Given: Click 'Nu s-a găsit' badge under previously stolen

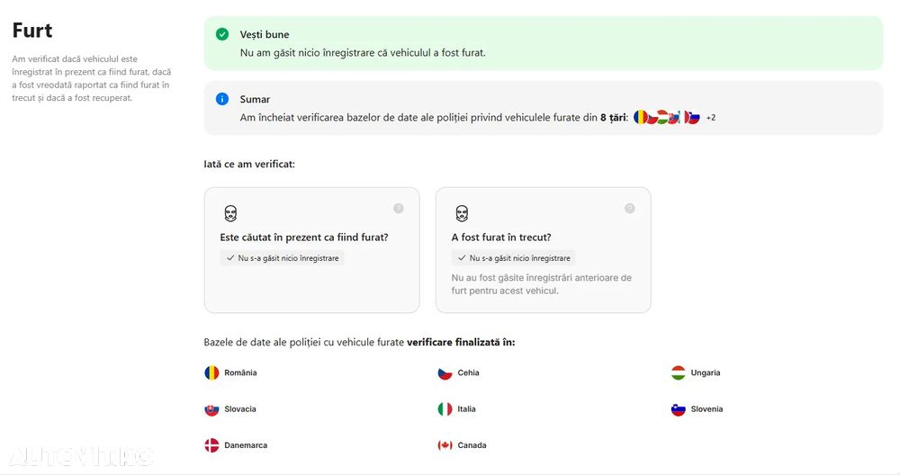Looking at the screenshot, I should (x=513, y=258).
